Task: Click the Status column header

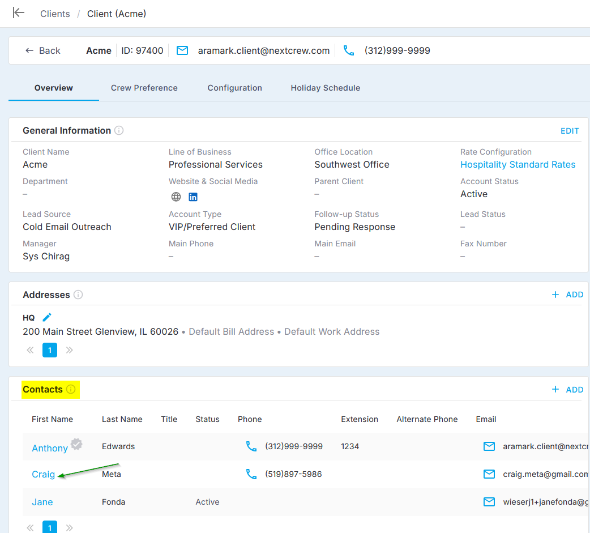Action: click(x=207, y=419)
